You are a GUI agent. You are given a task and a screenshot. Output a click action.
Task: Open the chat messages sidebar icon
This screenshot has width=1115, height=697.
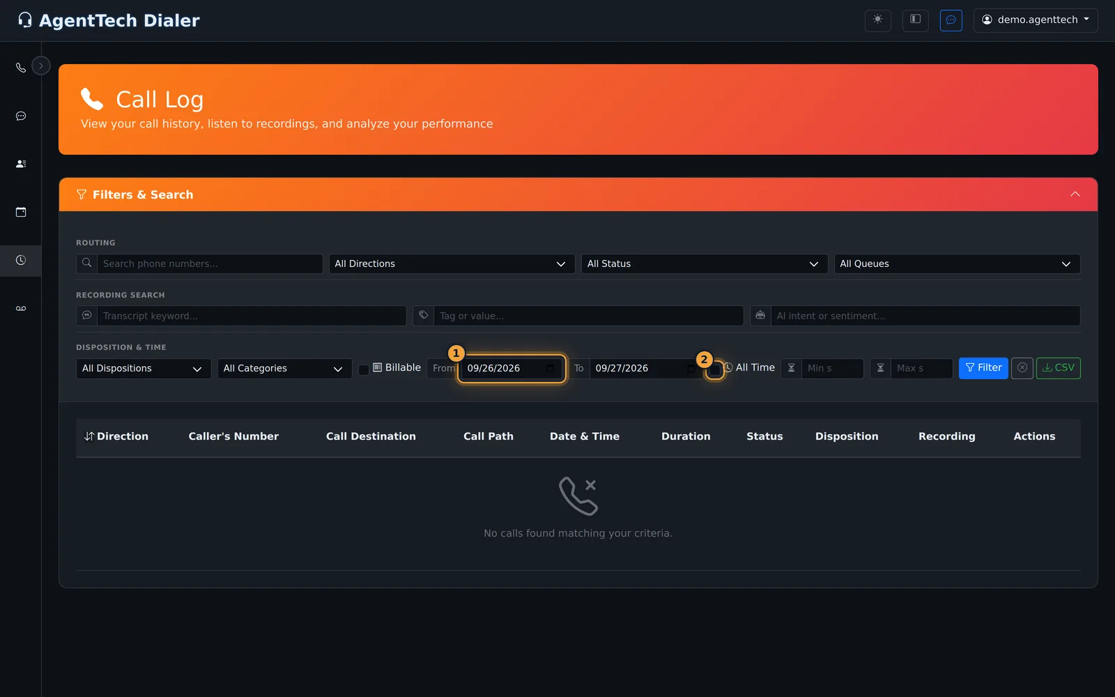pyautogui.click(x=21, y=116)
